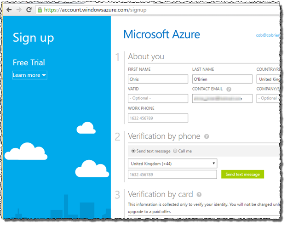Click the green Send text message button

(242, 174)
